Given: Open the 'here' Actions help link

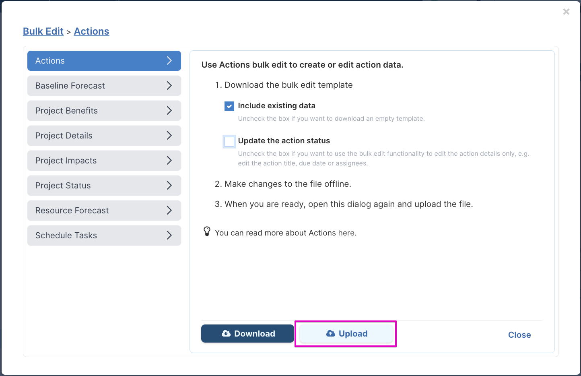Looking at the screenshot, I should (346, 233).
